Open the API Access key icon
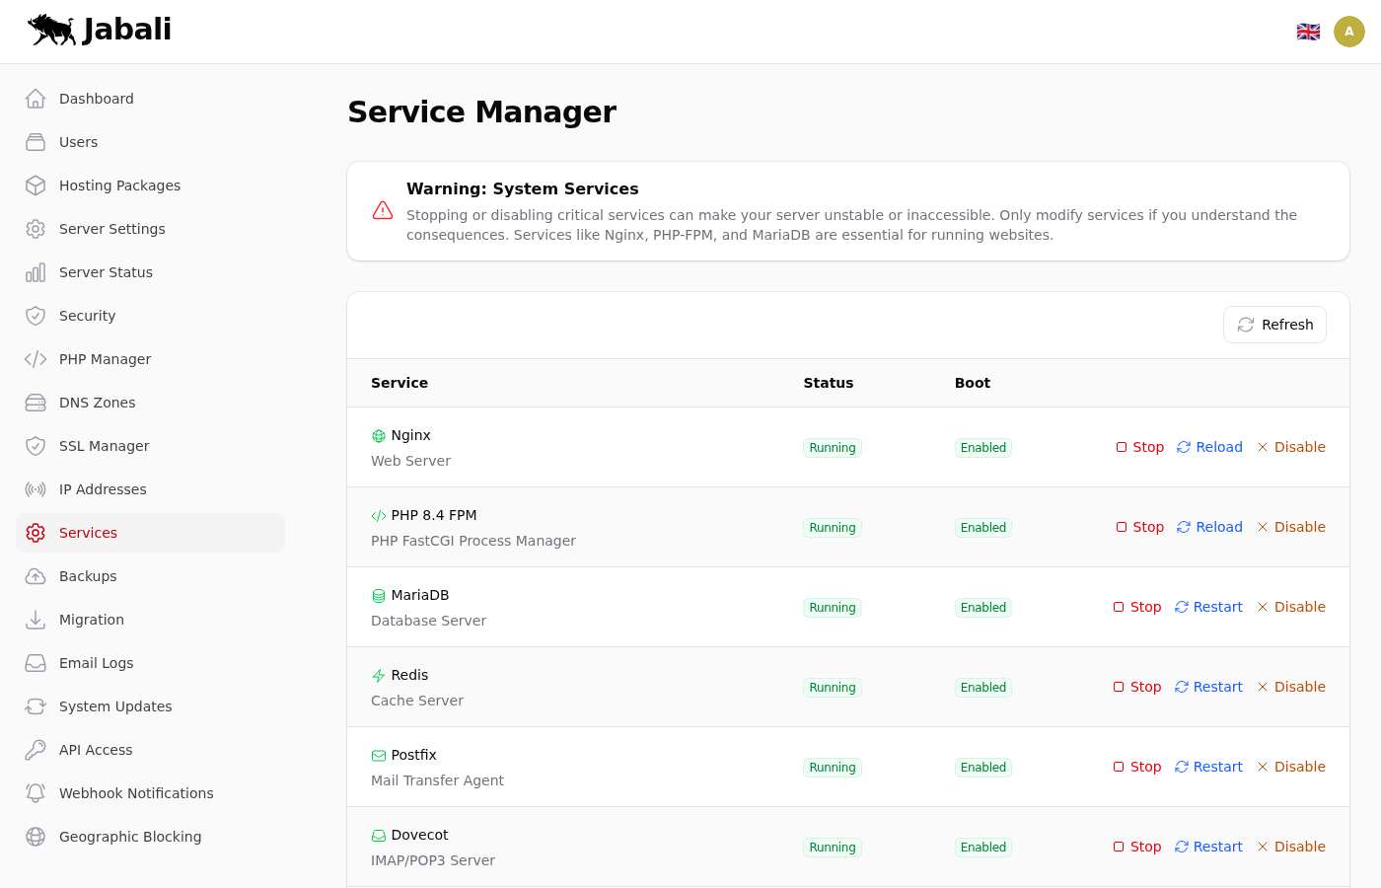Screen dimensions: 1381x888 coord(36,750)
